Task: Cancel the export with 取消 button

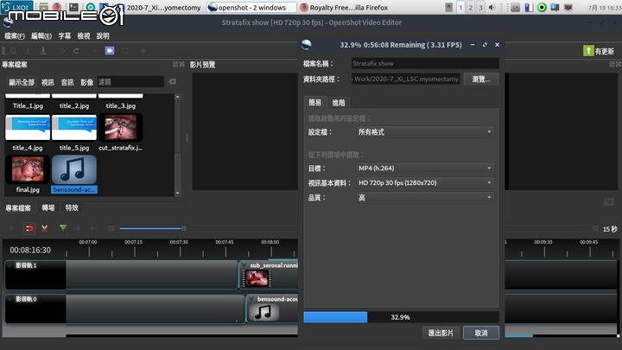Action: point(481,333)
